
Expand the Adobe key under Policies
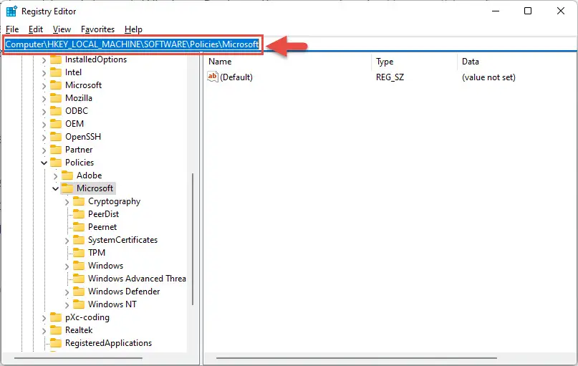click(x=55, y=175)
